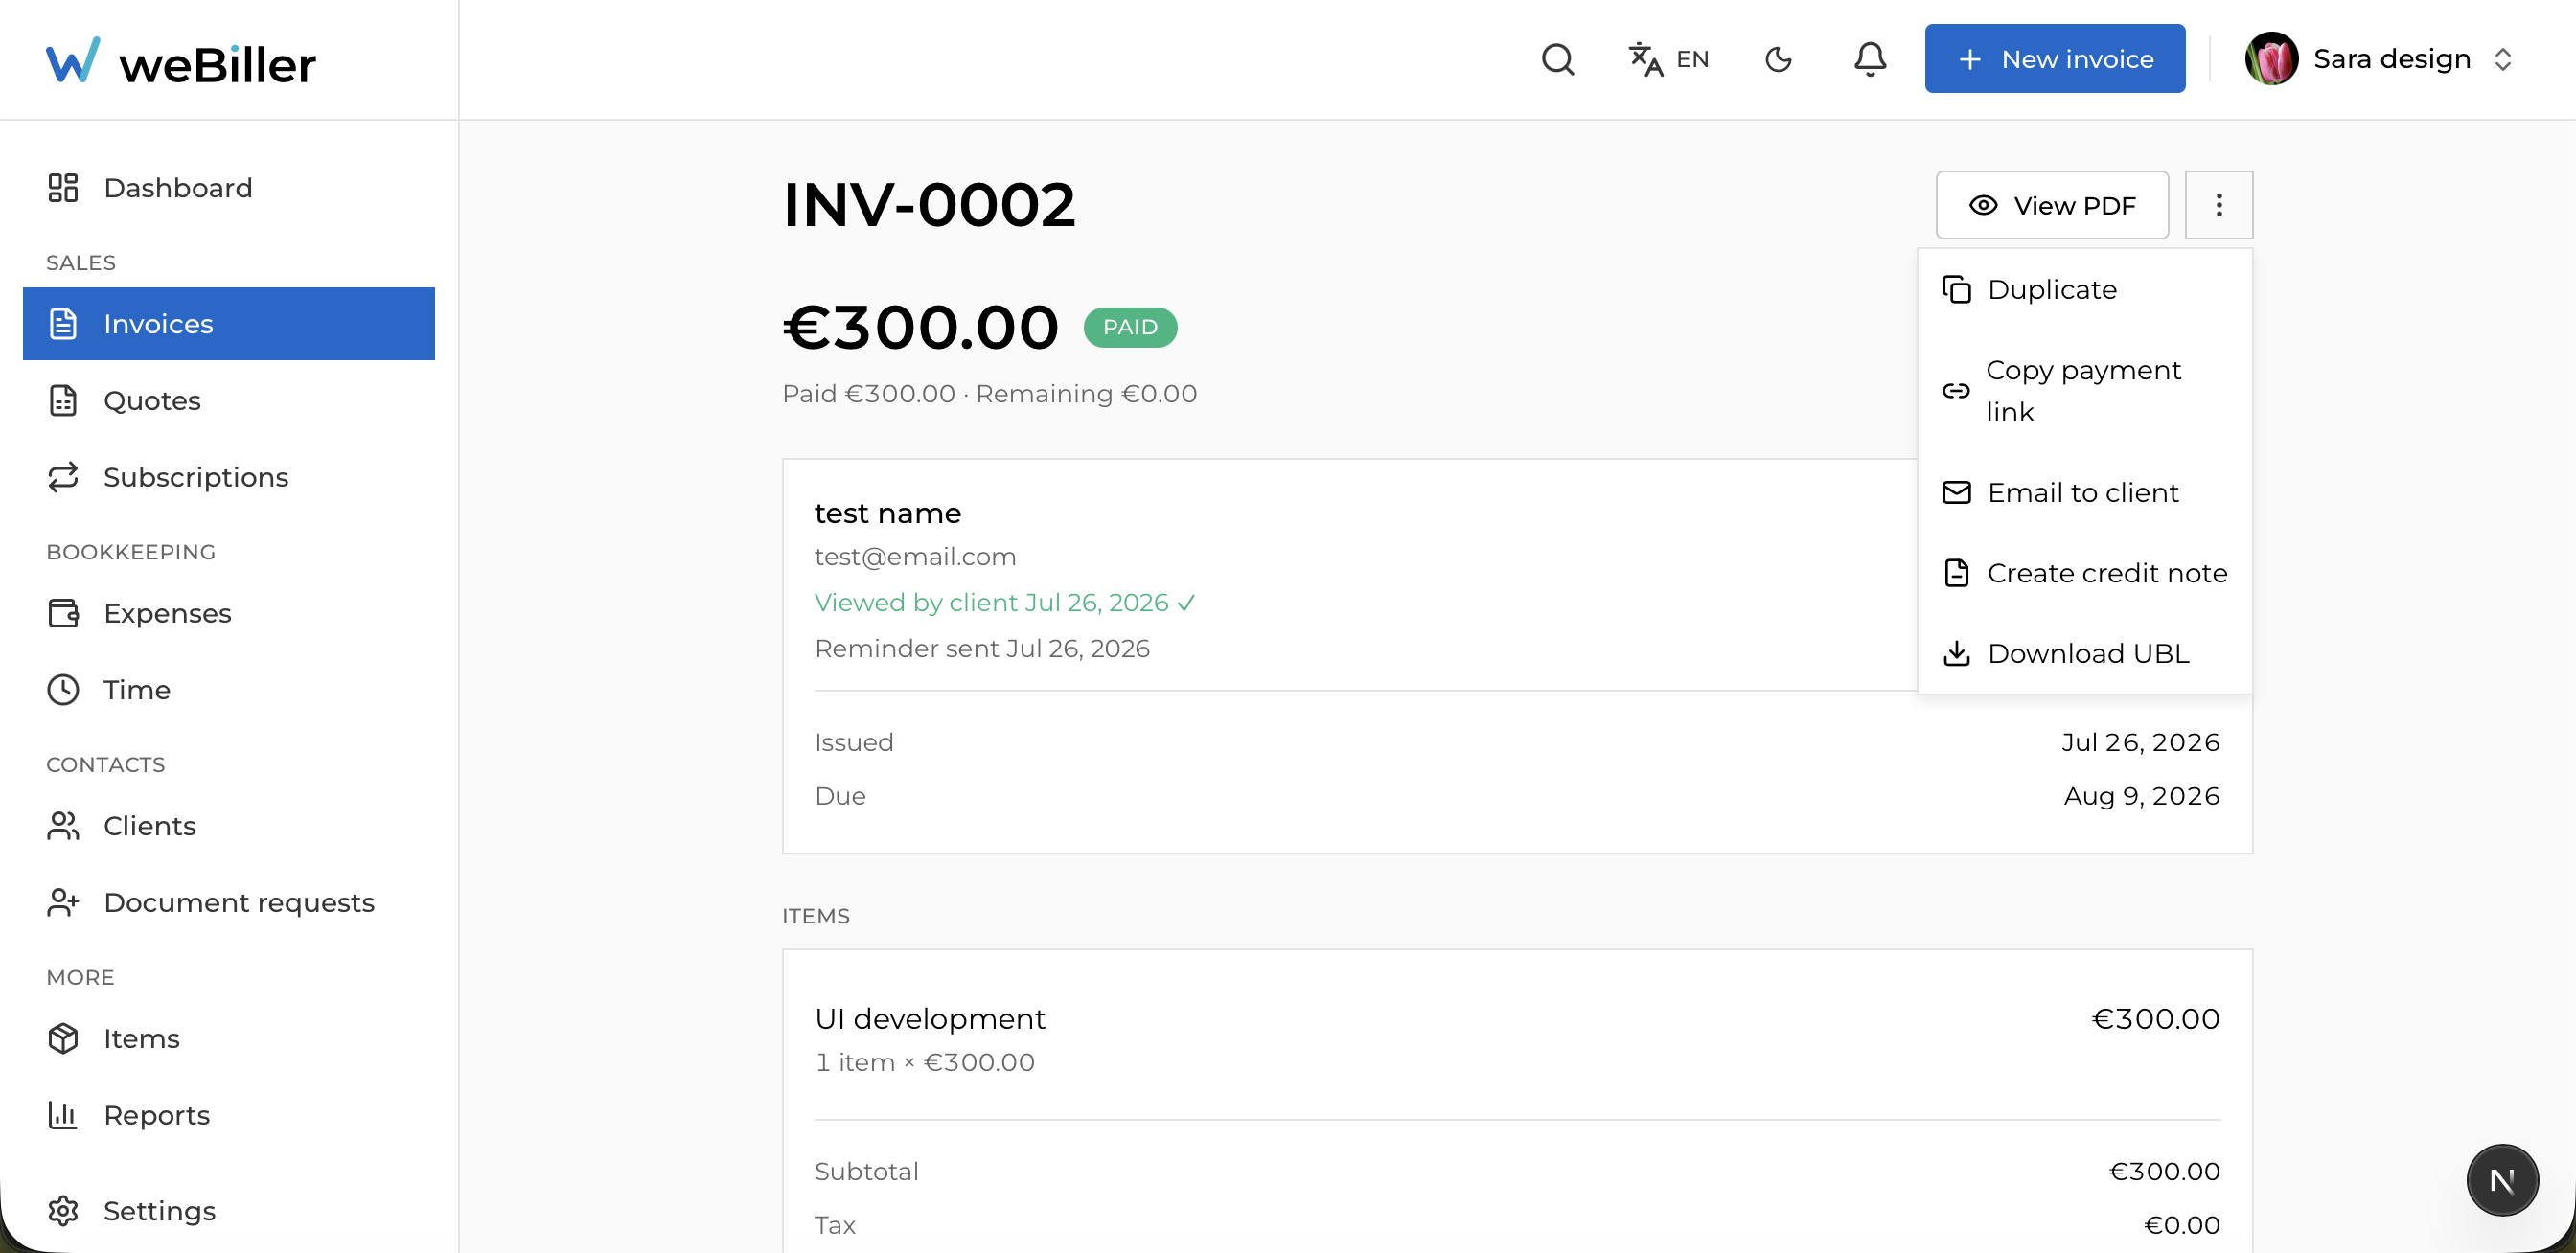Navigate to Subscriptions
Image resolution: width=2576 pixels, height=1253 pixels.
click(229, 477)
